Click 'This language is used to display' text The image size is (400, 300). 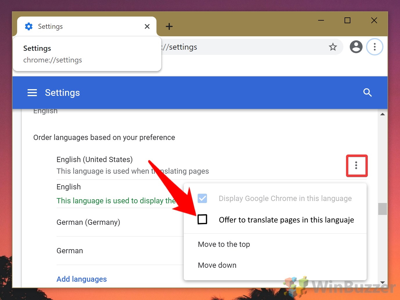(x=116, y=201)
